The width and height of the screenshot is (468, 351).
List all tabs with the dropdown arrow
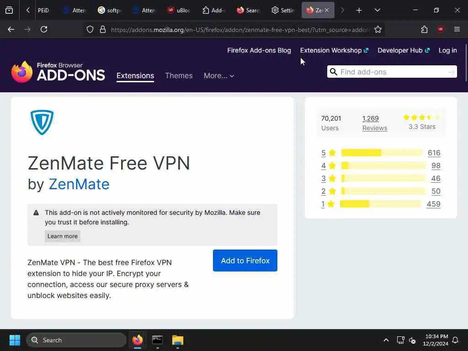click(377, 10)
